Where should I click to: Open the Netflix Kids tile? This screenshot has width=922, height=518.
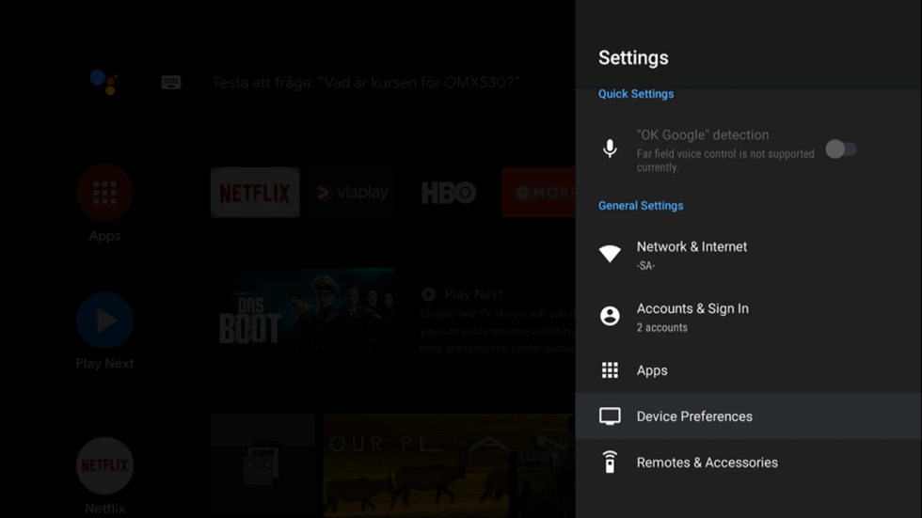tap(262, 465)
